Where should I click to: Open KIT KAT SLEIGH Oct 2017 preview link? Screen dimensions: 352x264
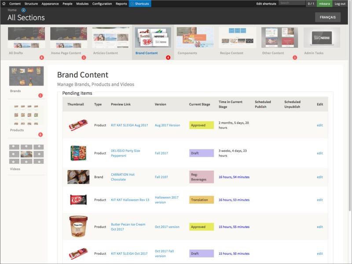129,253
